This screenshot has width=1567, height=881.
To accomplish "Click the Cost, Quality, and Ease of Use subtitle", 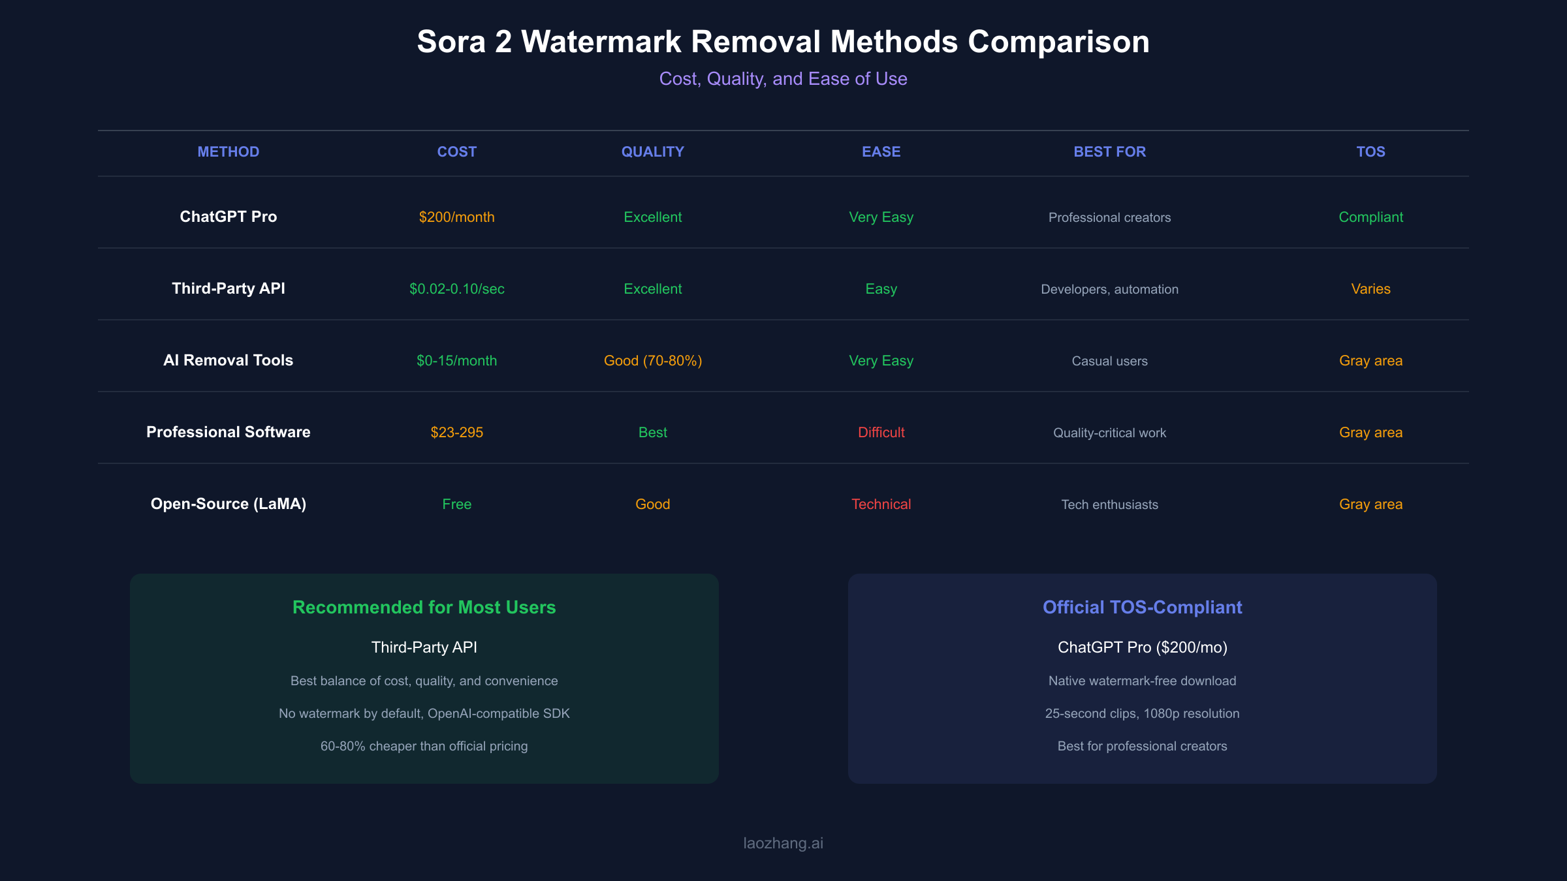I will (x=783, y=79).
